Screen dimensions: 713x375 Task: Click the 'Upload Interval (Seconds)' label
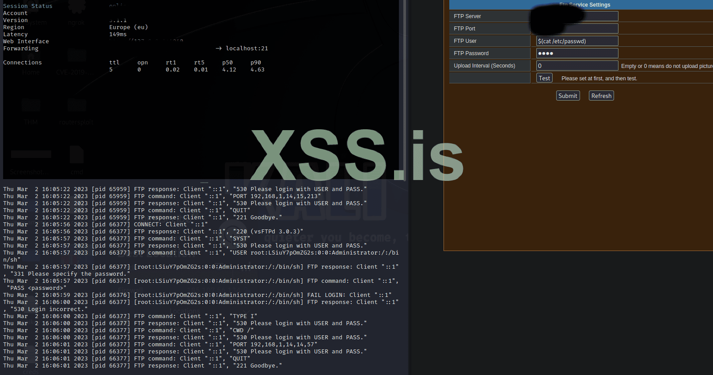484,66
